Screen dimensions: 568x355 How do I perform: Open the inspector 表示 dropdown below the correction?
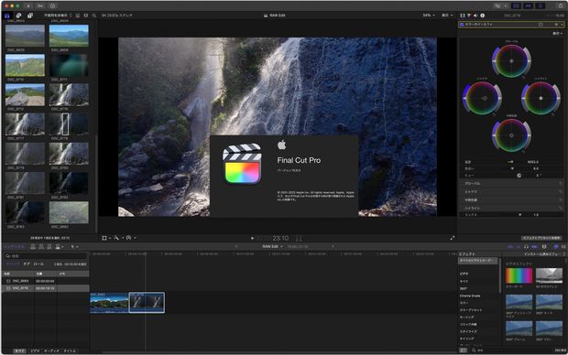557,33
